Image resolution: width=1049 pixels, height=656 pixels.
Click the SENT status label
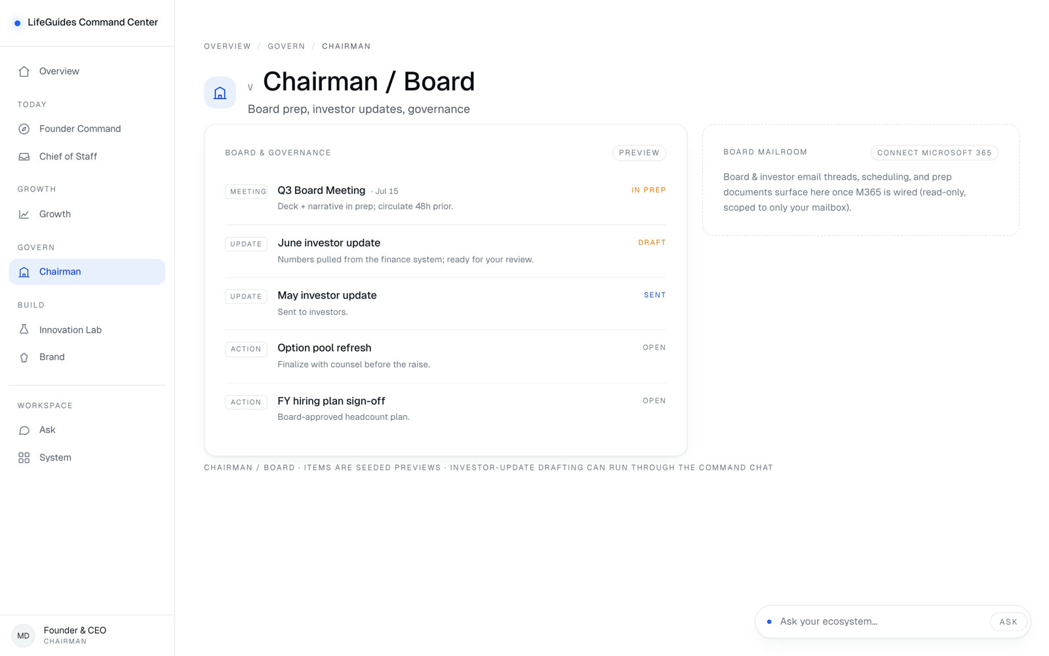(x=654, y=295)
